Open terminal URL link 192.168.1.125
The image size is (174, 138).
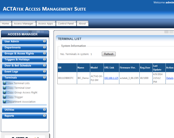111,78
